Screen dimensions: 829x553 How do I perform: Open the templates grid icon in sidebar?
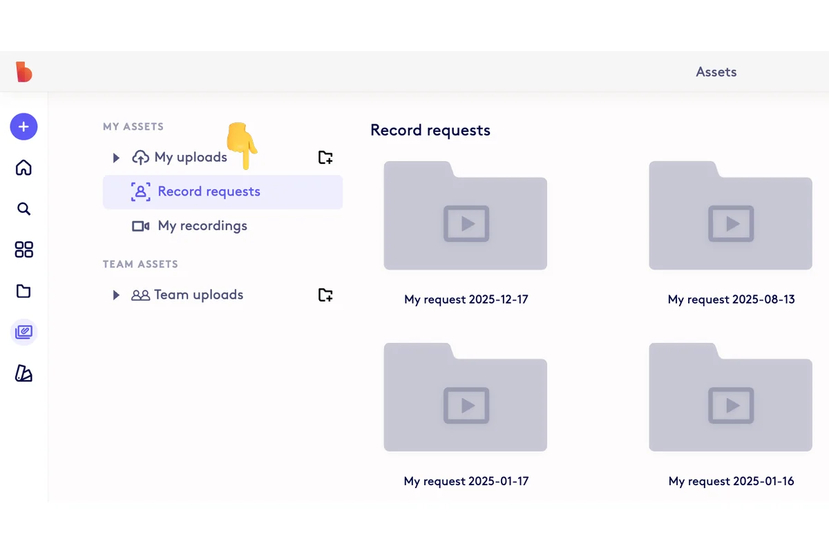pyautogui.click(x=23, y=250)
